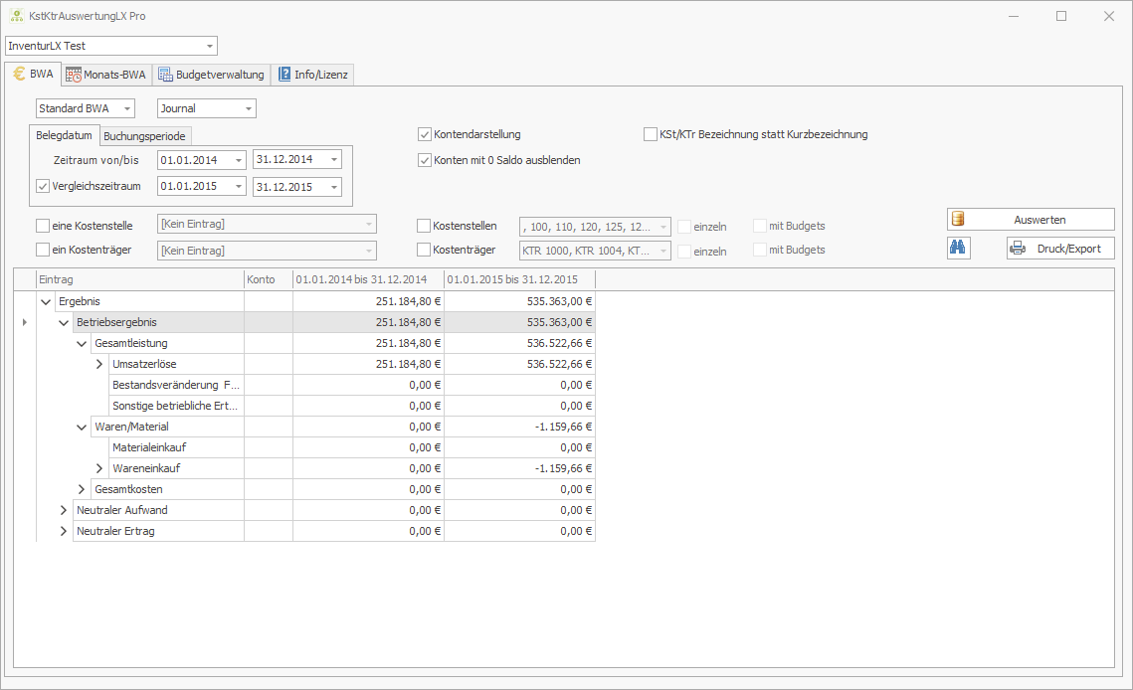Click the app icon in title bar
The height and width of the screenshot is (690, 1133).
17,17
